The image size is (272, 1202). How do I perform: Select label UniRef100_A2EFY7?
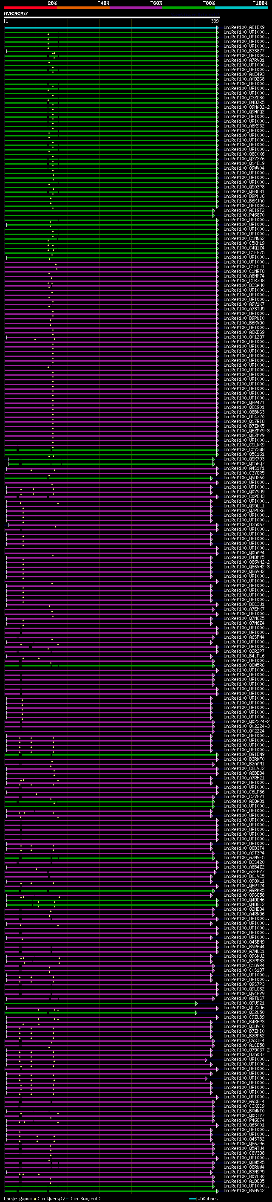click(x=244, y=872)
